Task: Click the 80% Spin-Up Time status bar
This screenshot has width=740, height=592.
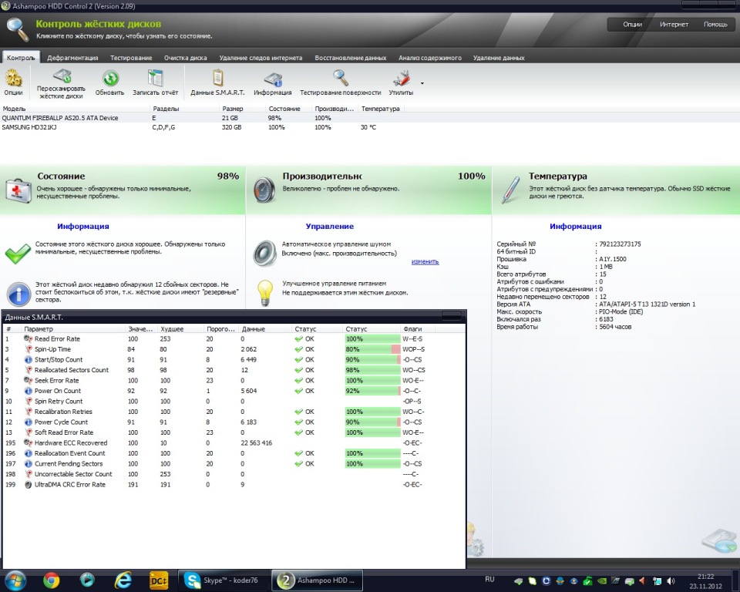Action: (373, 349)
